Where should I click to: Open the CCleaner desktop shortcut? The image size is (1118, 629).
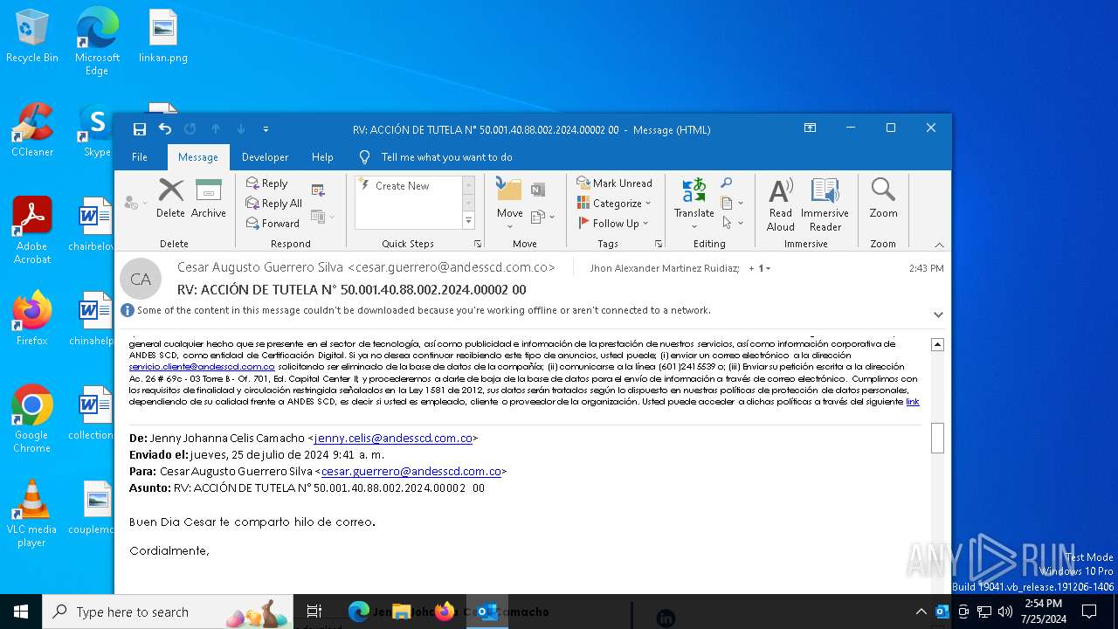pyautogui.click(x=32, y=131)
